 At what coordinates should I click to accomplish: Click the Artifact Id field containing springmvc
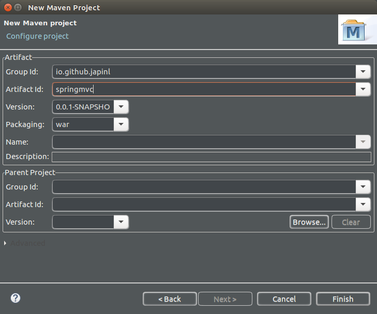[x=204, y=89]
